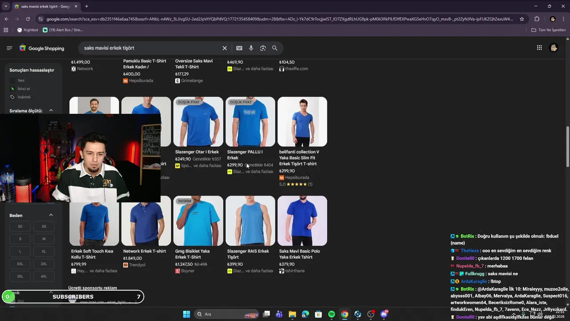Open Spotify from the taskbar
Screen dimensions: 570x321
click(x=332, y=314)
